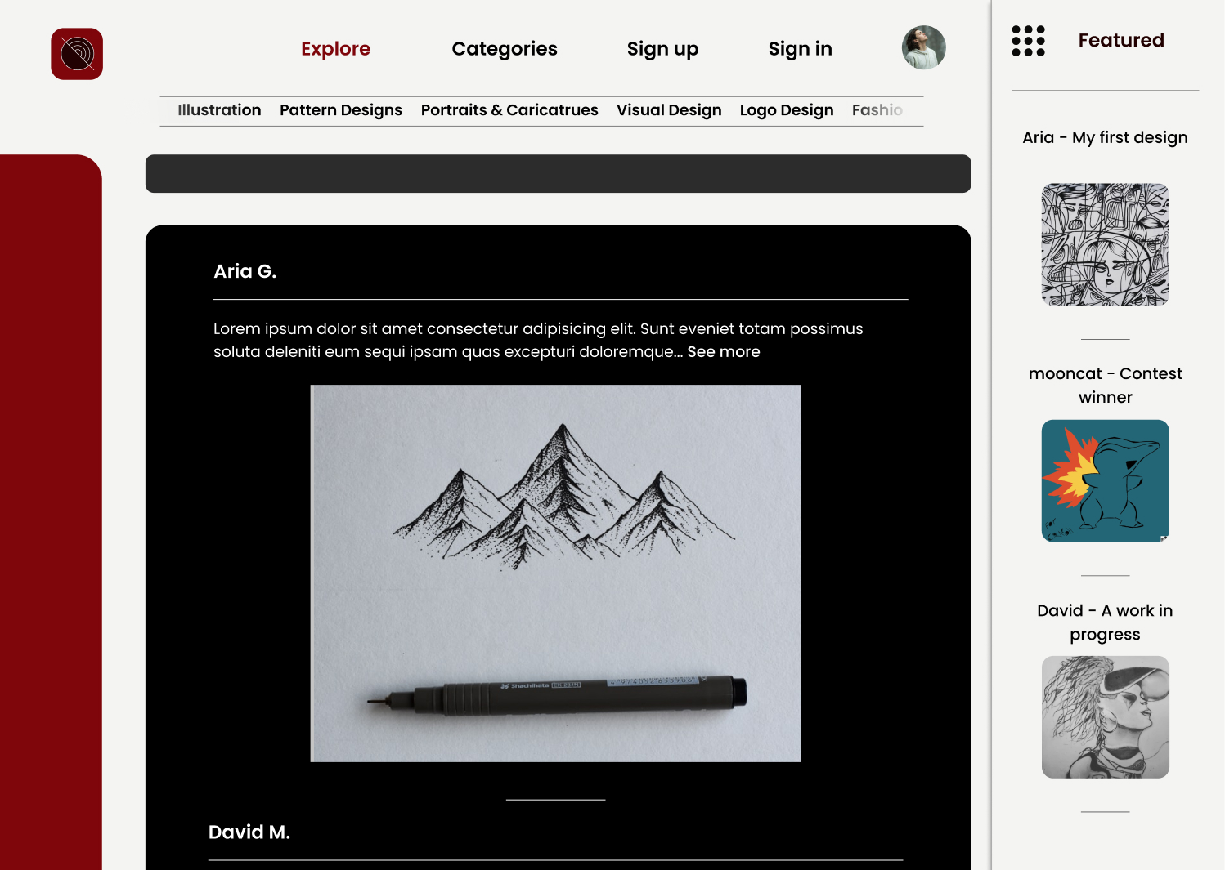Click the red site logo icon
This screenshot has height=870, width=1225.
click(77, 54)
